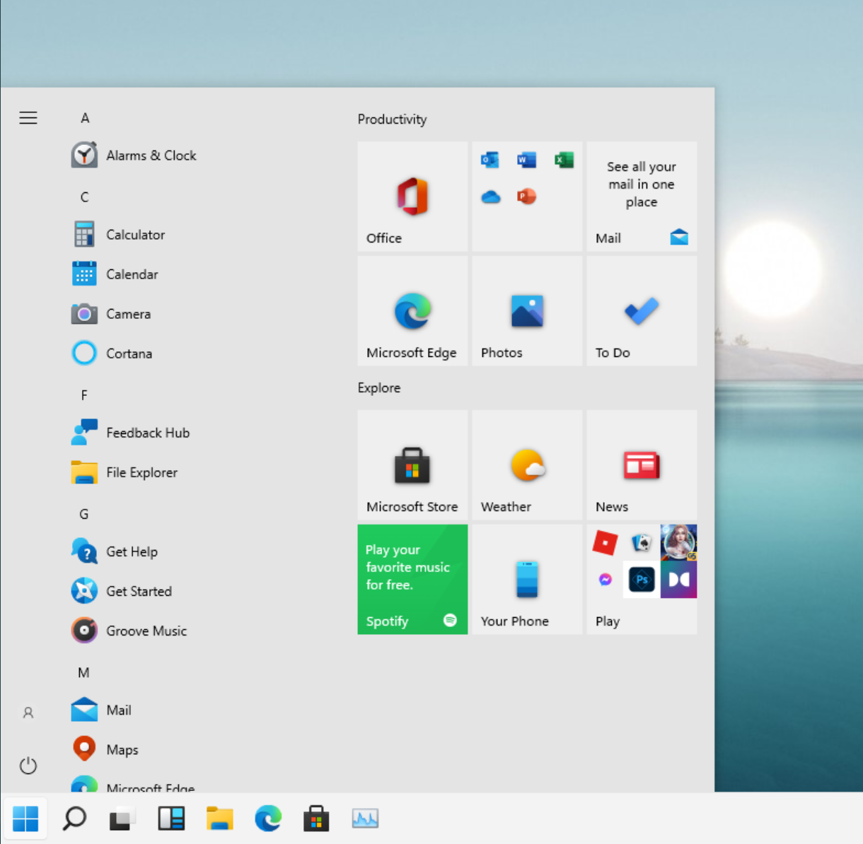
Task: Launch Microsoft Edge from the Productivity tiles
Action: (412, 311)
